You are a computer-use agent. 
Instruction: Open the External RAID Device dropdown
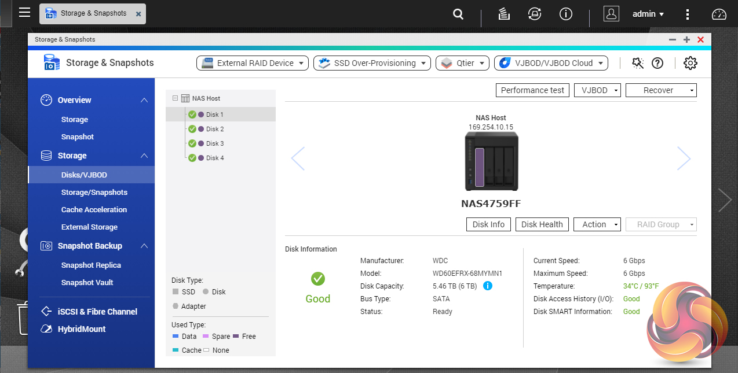pyautogui.click(x=253, y=63)
